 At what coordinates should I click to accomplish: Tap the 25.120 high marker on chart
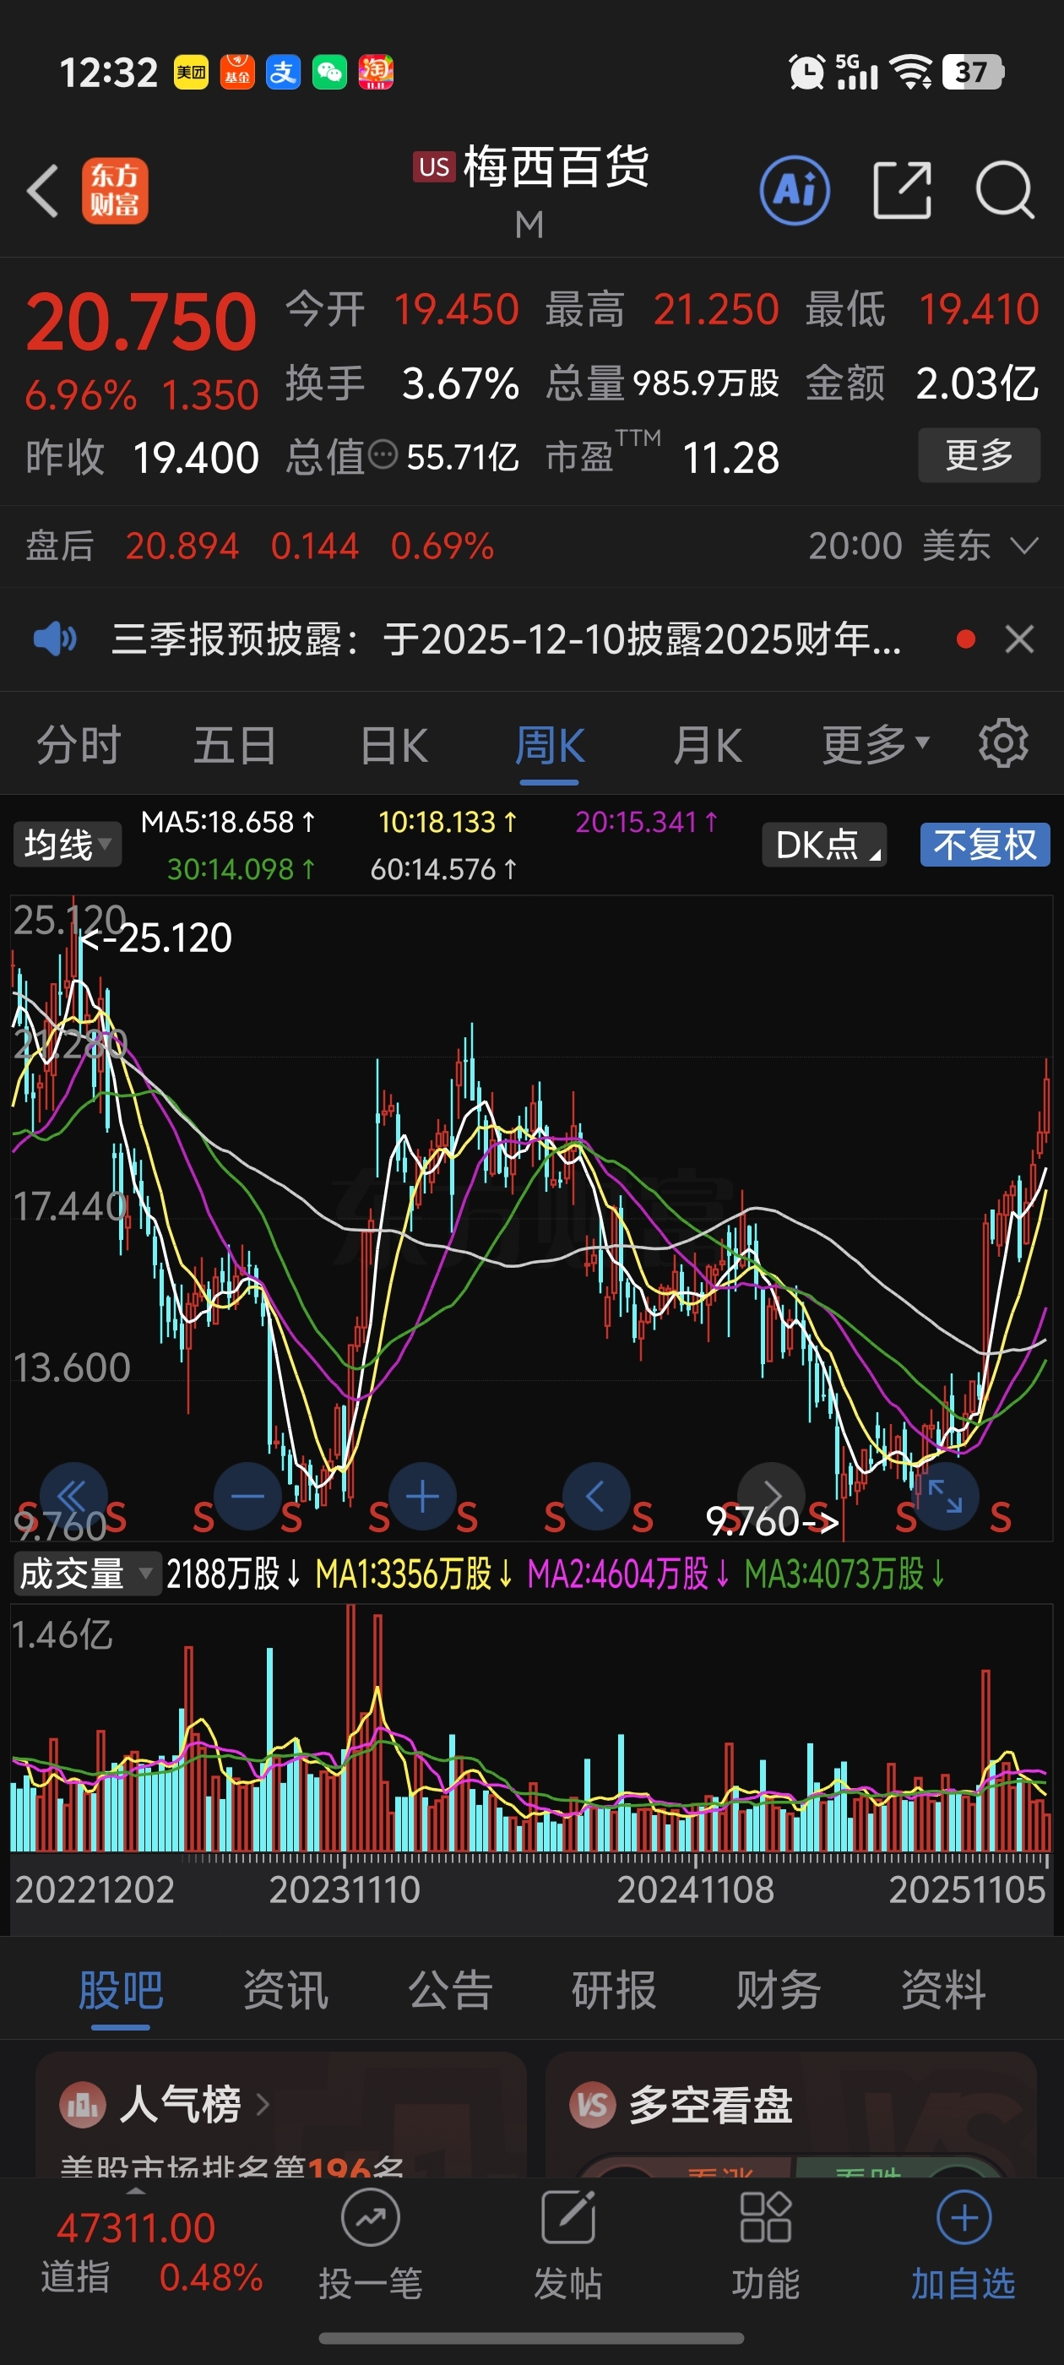click(x=156, y=938)
